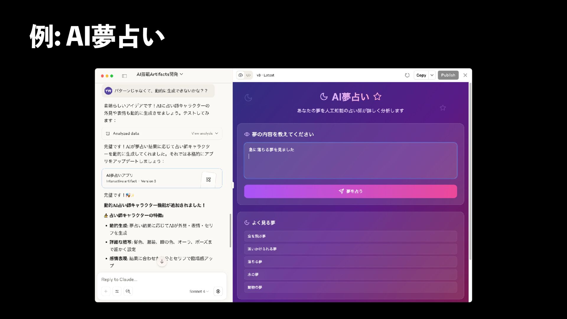Open the search and tools settings icon
567x319 pixels.
tap(117, 291)
